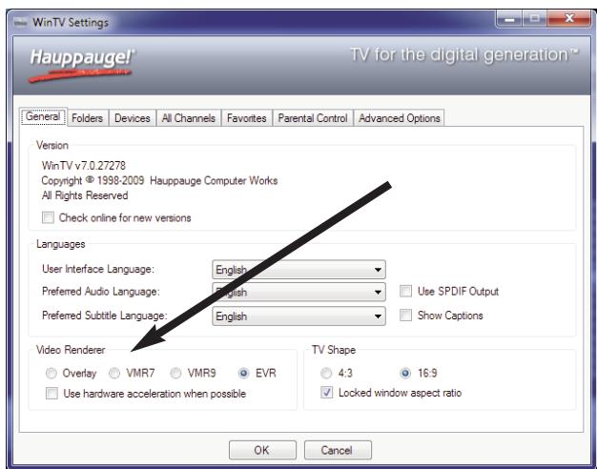Click the 'Video Renderer' group label
Image resolution: width=597 pixels, height=469 pixels.
(71, 350)
